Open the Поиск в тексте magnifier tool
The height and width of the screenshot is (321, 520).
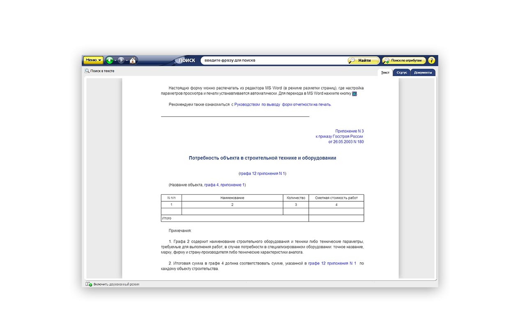point(99,71)
